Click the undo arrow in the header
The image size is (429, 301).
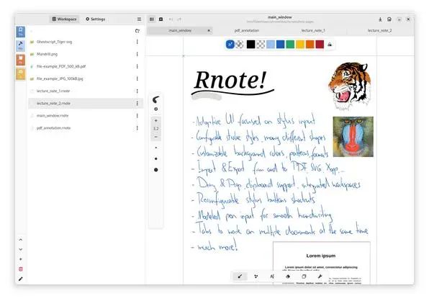click(171, 19)
